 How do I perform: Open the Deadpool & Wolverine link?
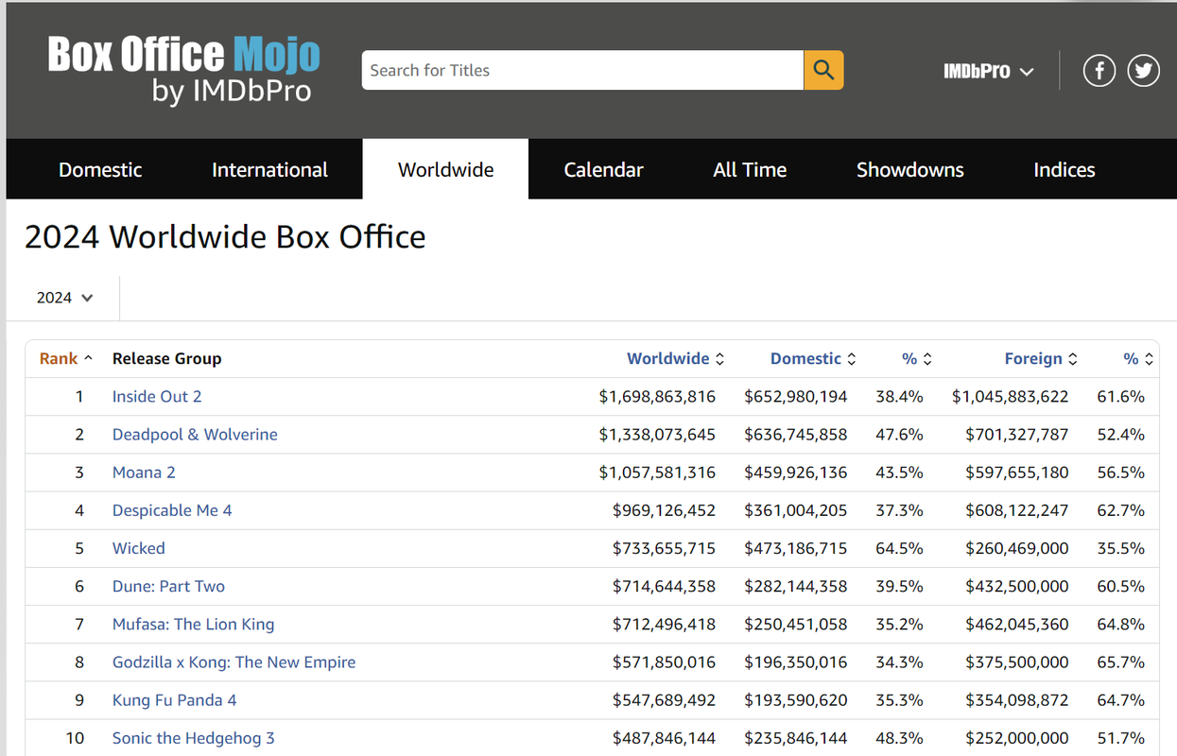pyautogui.click(x=195, y=435)
